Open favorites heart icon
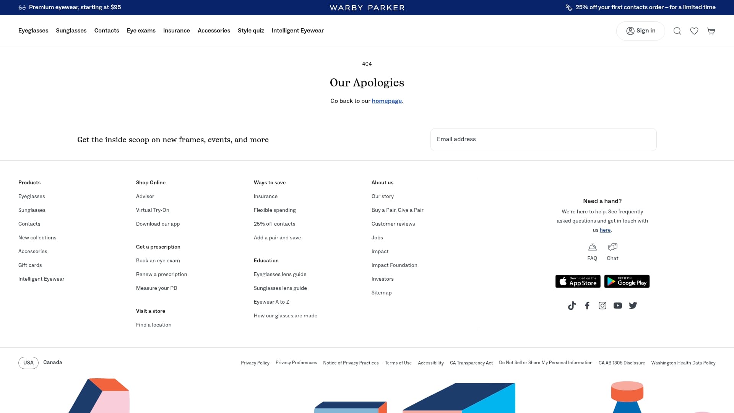This screenshot has width=734, height=413. pyautogui.click(x=694, y=31)
